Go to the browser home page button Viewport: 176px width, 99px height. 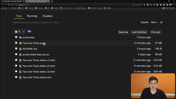[x=12, y=5]
